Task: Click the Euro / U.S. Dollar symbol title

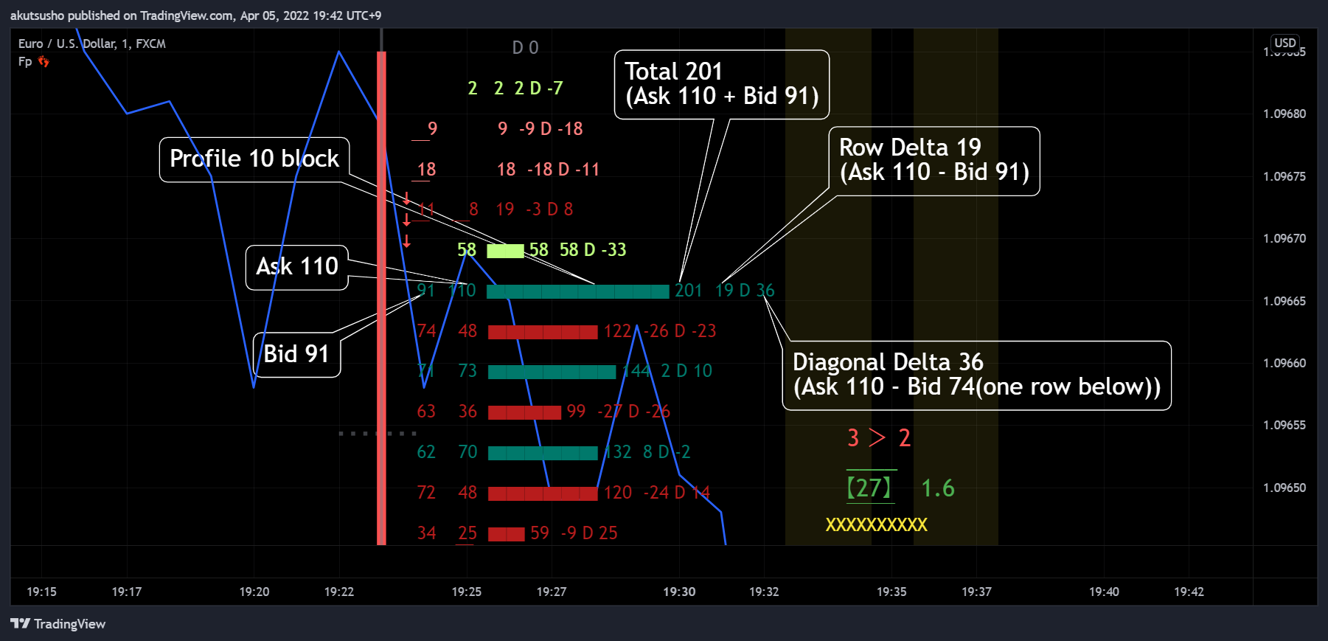Action: pos(91,44)
